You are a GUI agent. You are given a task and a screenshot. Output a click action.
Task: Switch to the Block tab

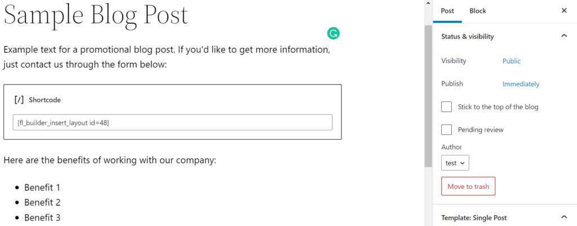click(x=478, y=11)
